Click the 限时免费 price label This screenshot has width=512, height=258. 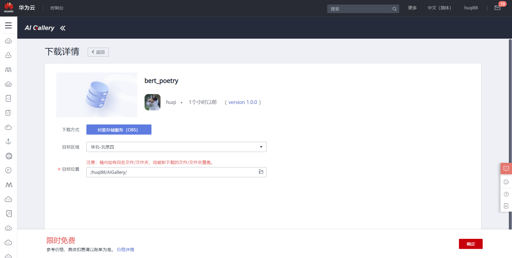click(x=61, y=240)
